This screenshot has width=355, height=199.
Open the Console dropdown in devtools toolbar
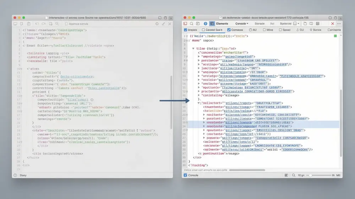[242, 23]
